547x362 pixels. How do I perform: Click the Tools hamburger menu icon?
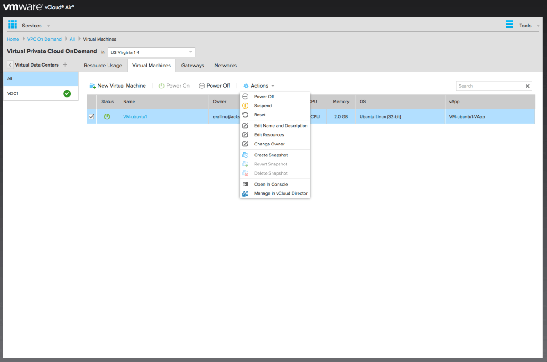[509, 25]
